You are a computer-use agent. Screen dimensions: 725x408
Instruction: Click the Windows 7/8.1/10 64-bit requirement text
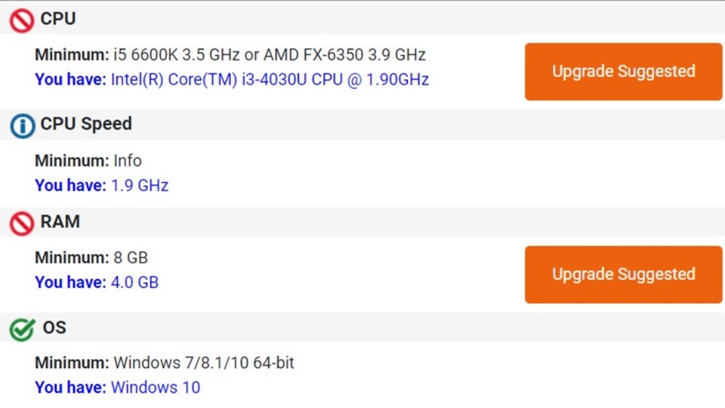(x=204, y=363)
